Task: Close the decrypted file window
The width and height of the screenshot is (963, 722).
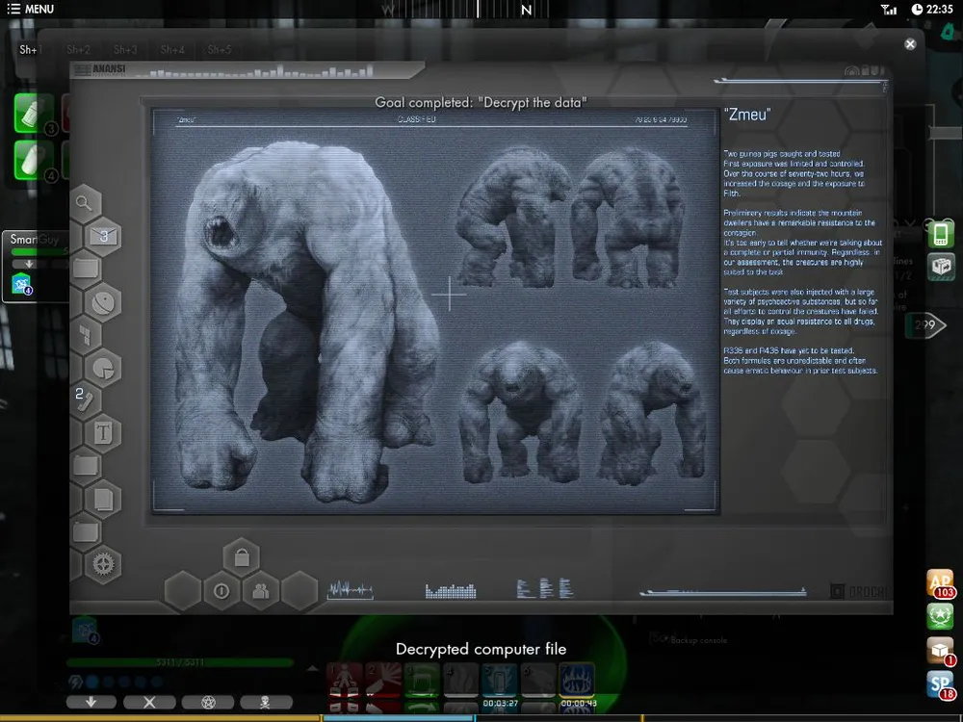Action: 910,44
